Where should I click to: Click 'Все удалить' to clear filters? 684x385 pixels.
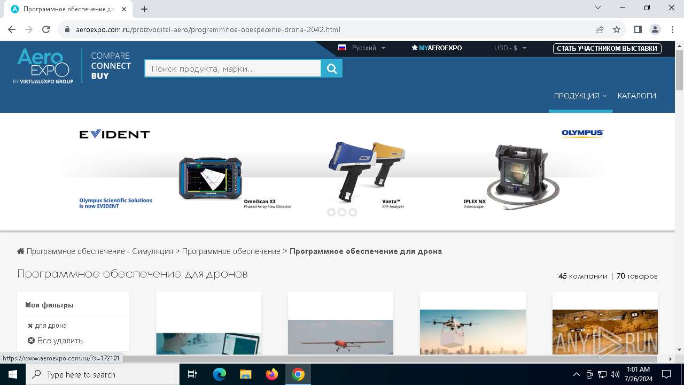[x=55, y=340]
